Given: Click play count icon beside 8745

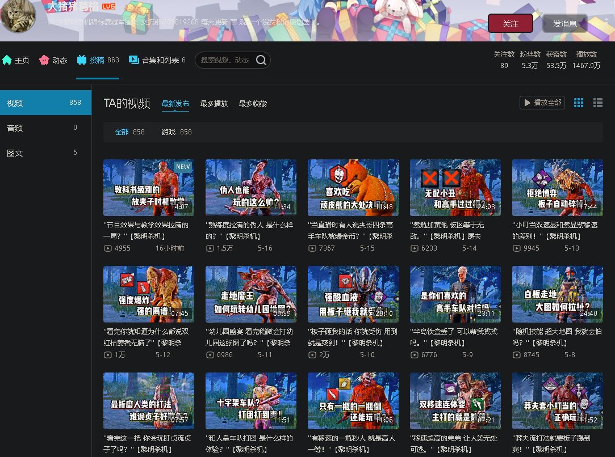Looking at the screenshot, I should click(x=517, y=355).
